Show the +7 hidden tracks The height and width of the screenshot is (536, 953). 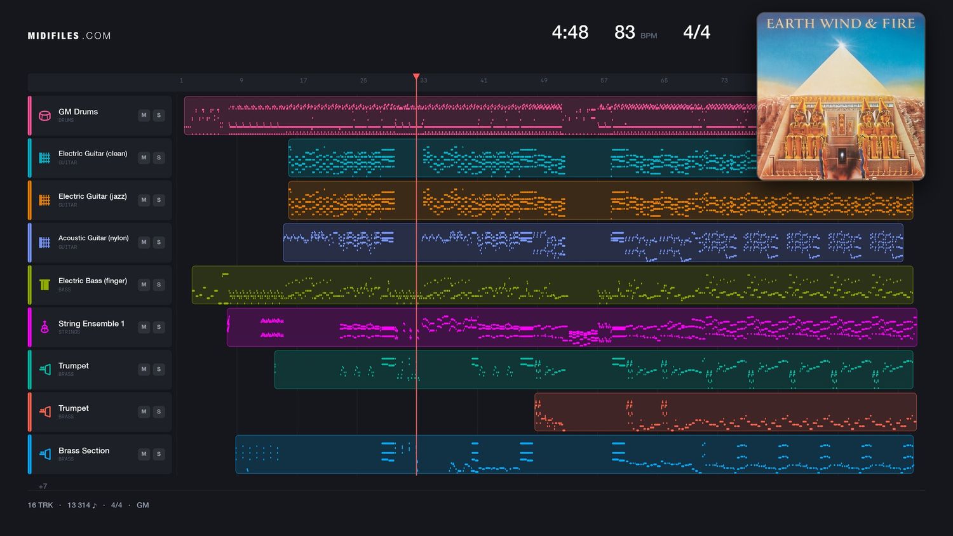[43, 486]
